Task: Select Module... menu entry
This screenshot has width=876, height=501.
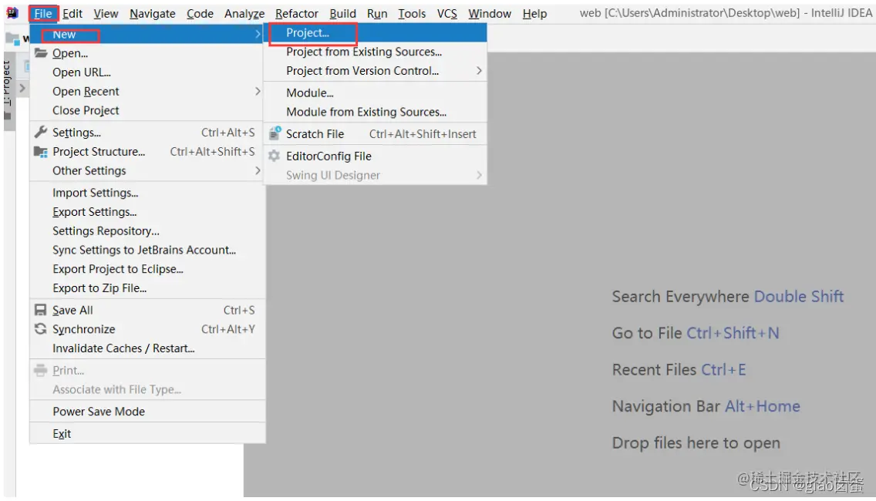Action: coord(376,92)
